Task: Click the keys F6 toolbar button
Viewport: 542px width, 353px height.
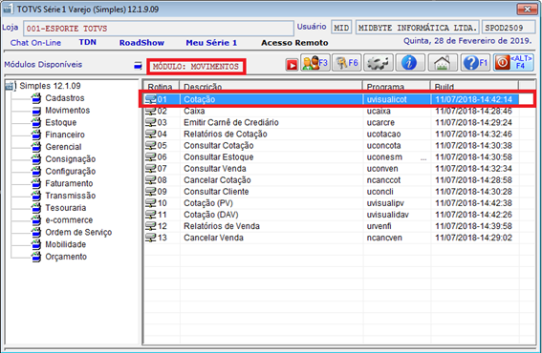Action: [x=347, y=63]
